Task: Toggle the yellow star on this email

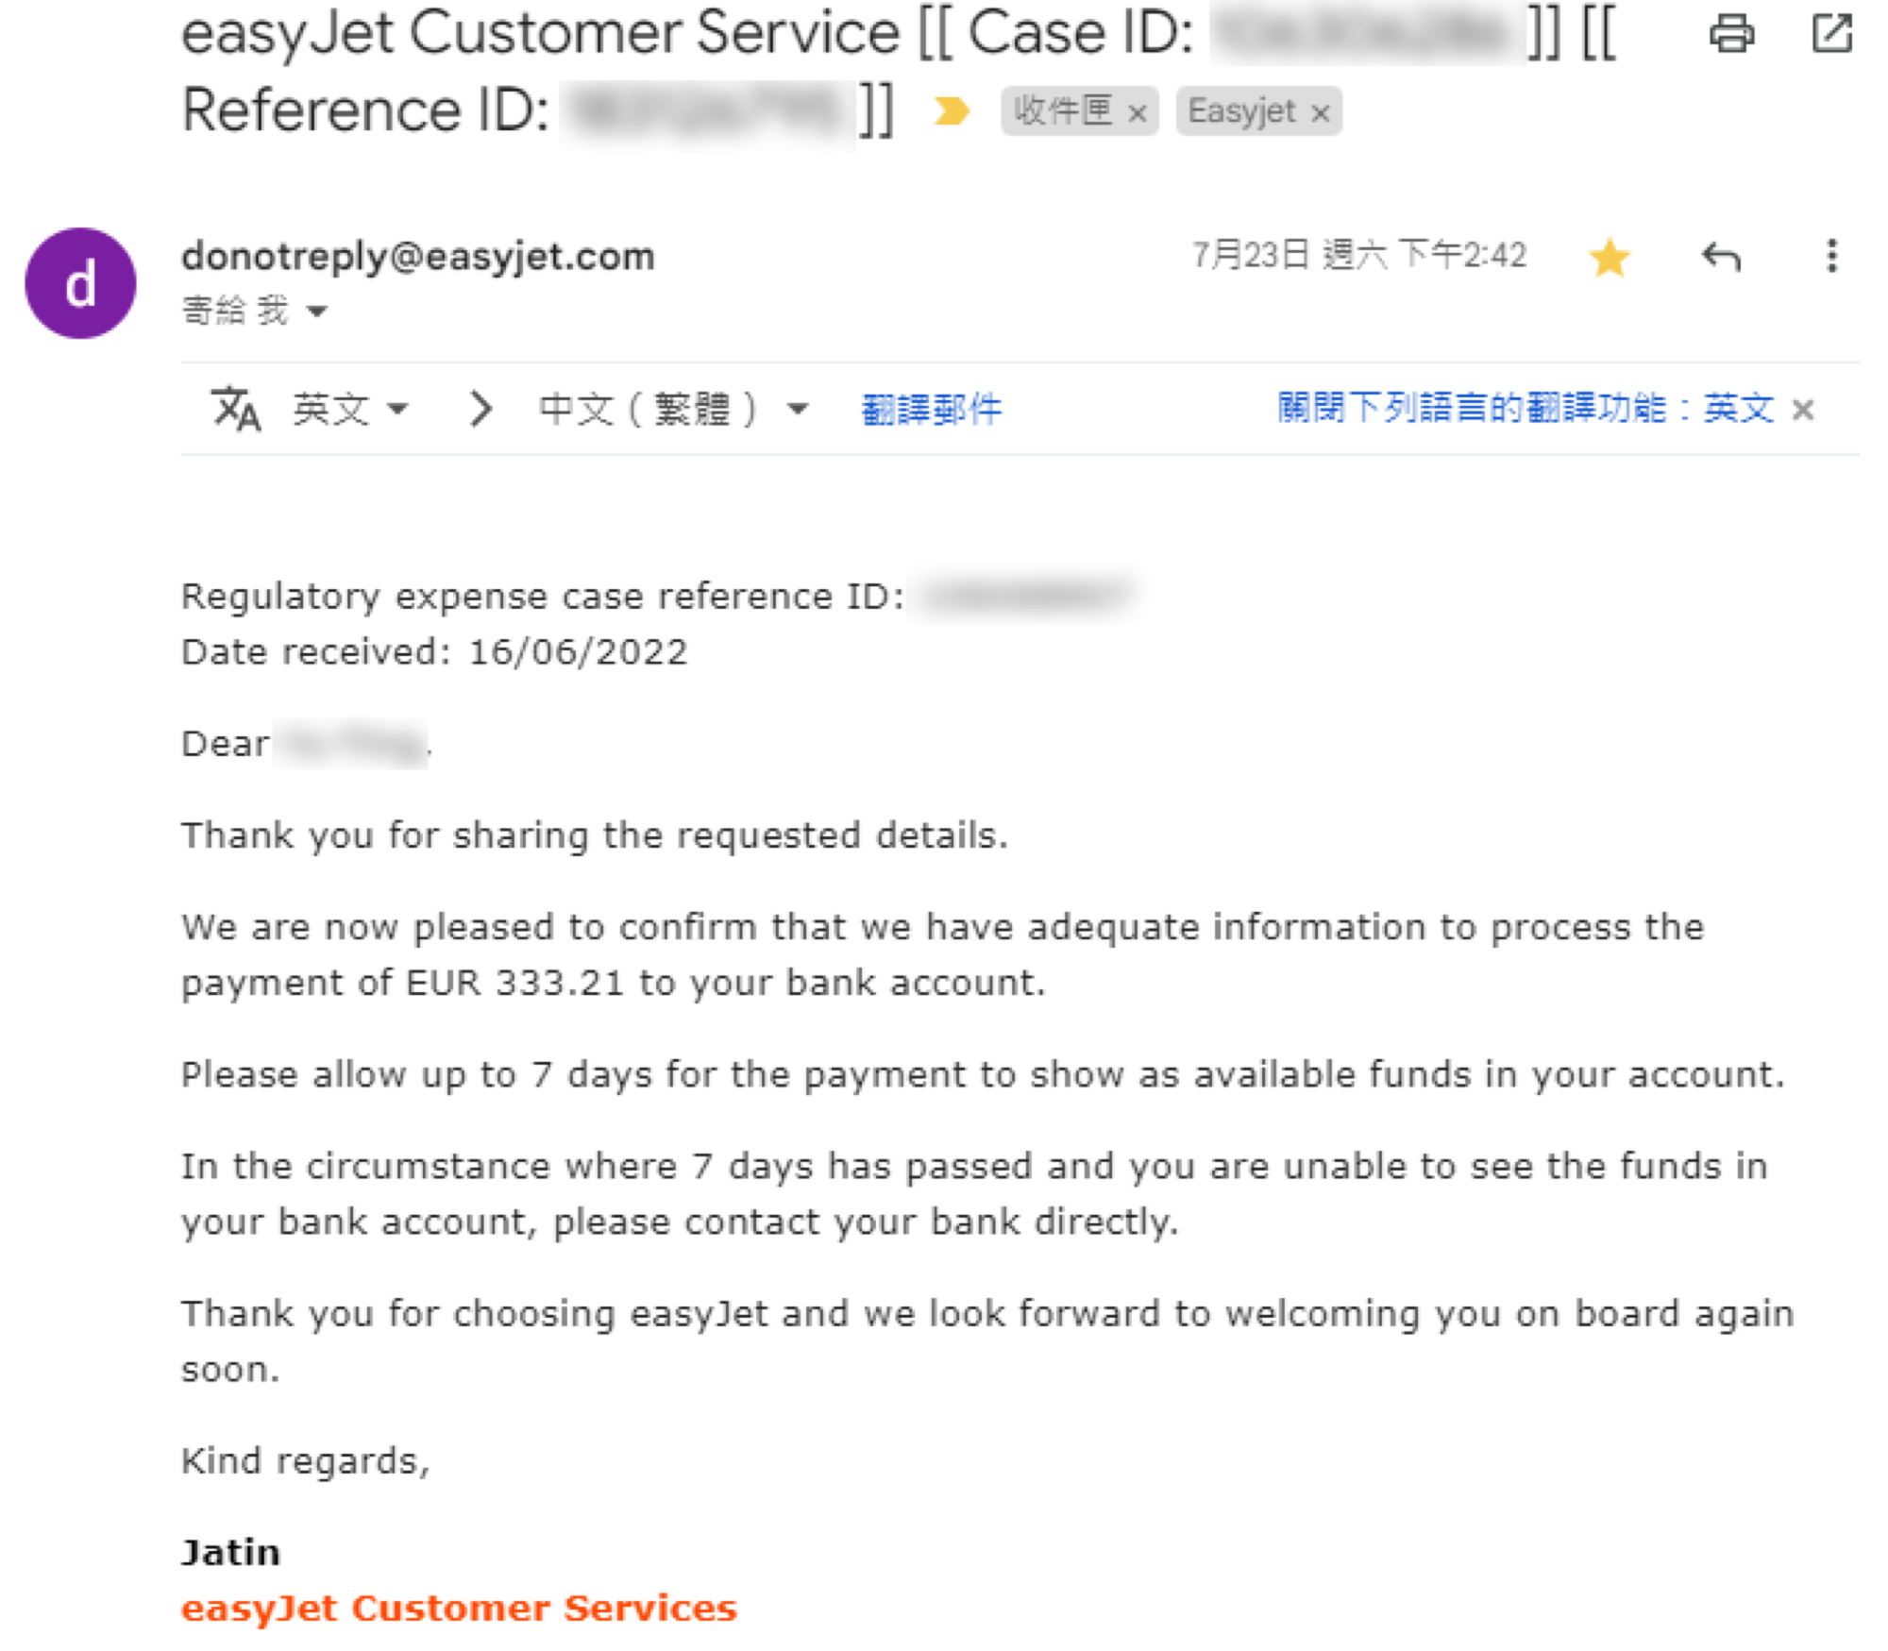Action: click(x=1609, y=257)
